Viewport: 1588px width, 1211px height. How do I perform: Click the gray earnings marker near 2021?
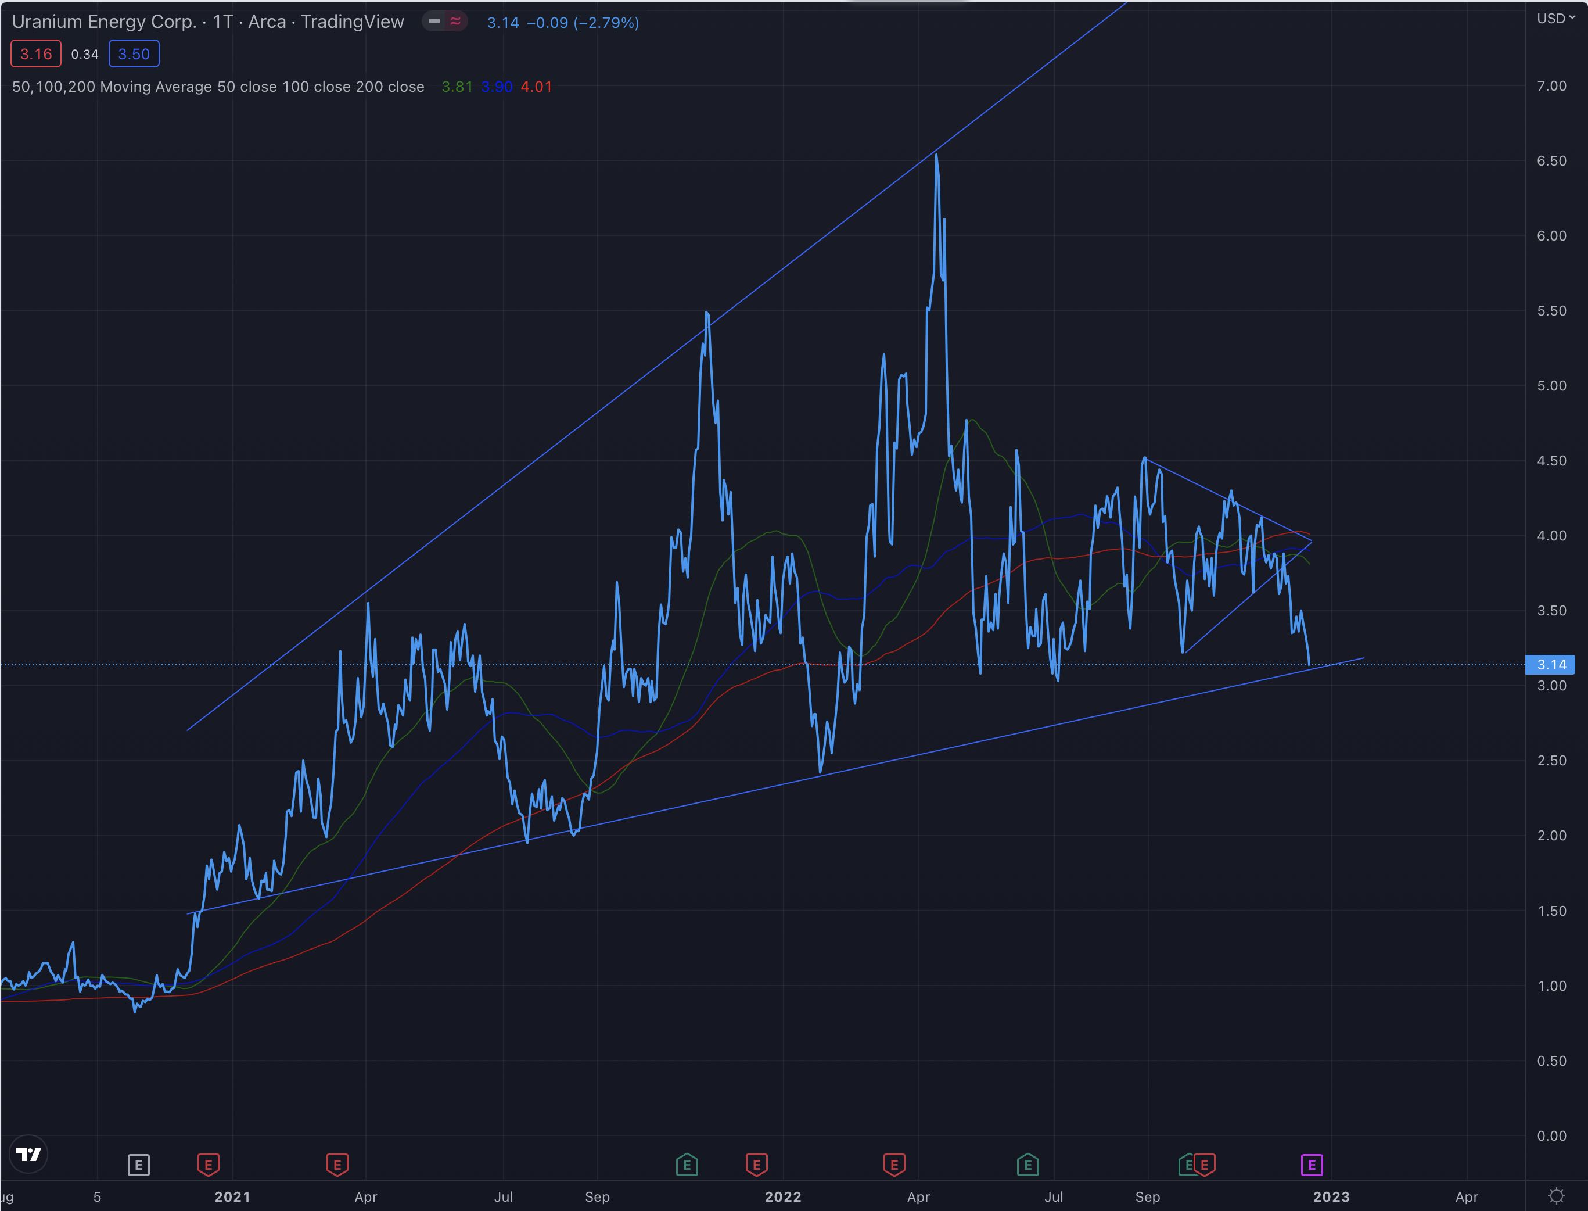pyautogui.click(x=138, y=1164)
